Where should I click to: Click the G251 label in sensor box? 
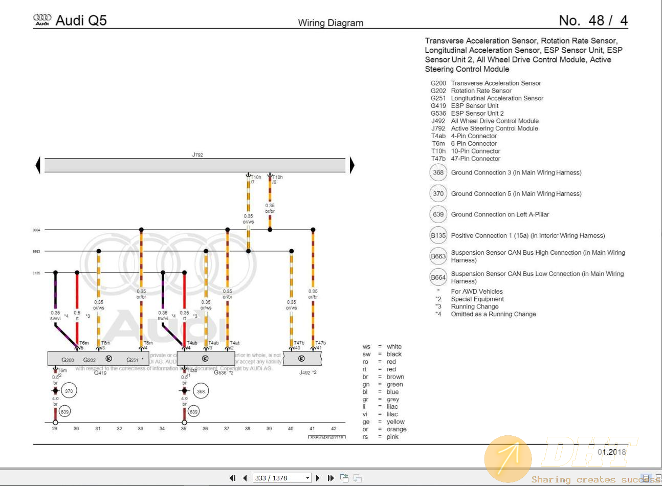(132, 360)
